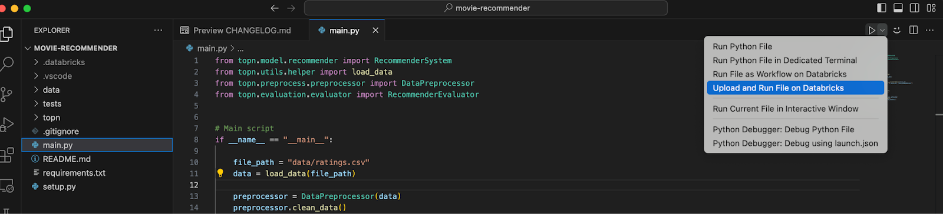
Task: Open the .gitignore file
Action: tap(97, 131)
